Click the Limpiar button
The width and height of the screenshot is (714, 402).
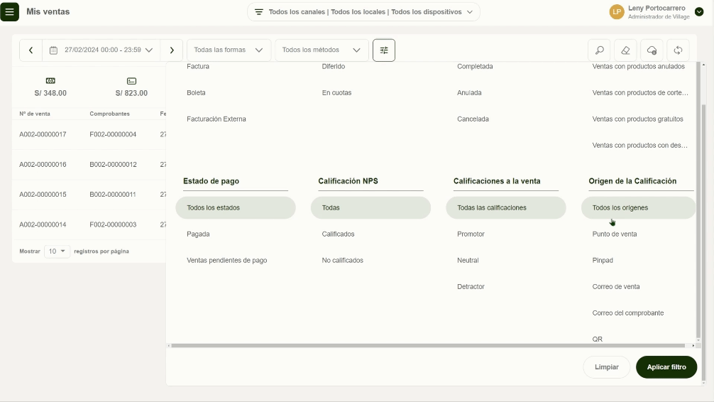click(607, 367)
